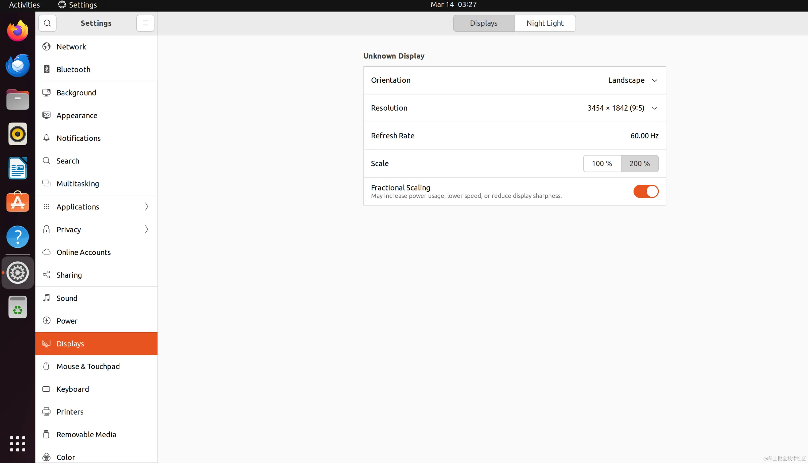
Task: Select the 200 % scale option
Action: (640, 164)
